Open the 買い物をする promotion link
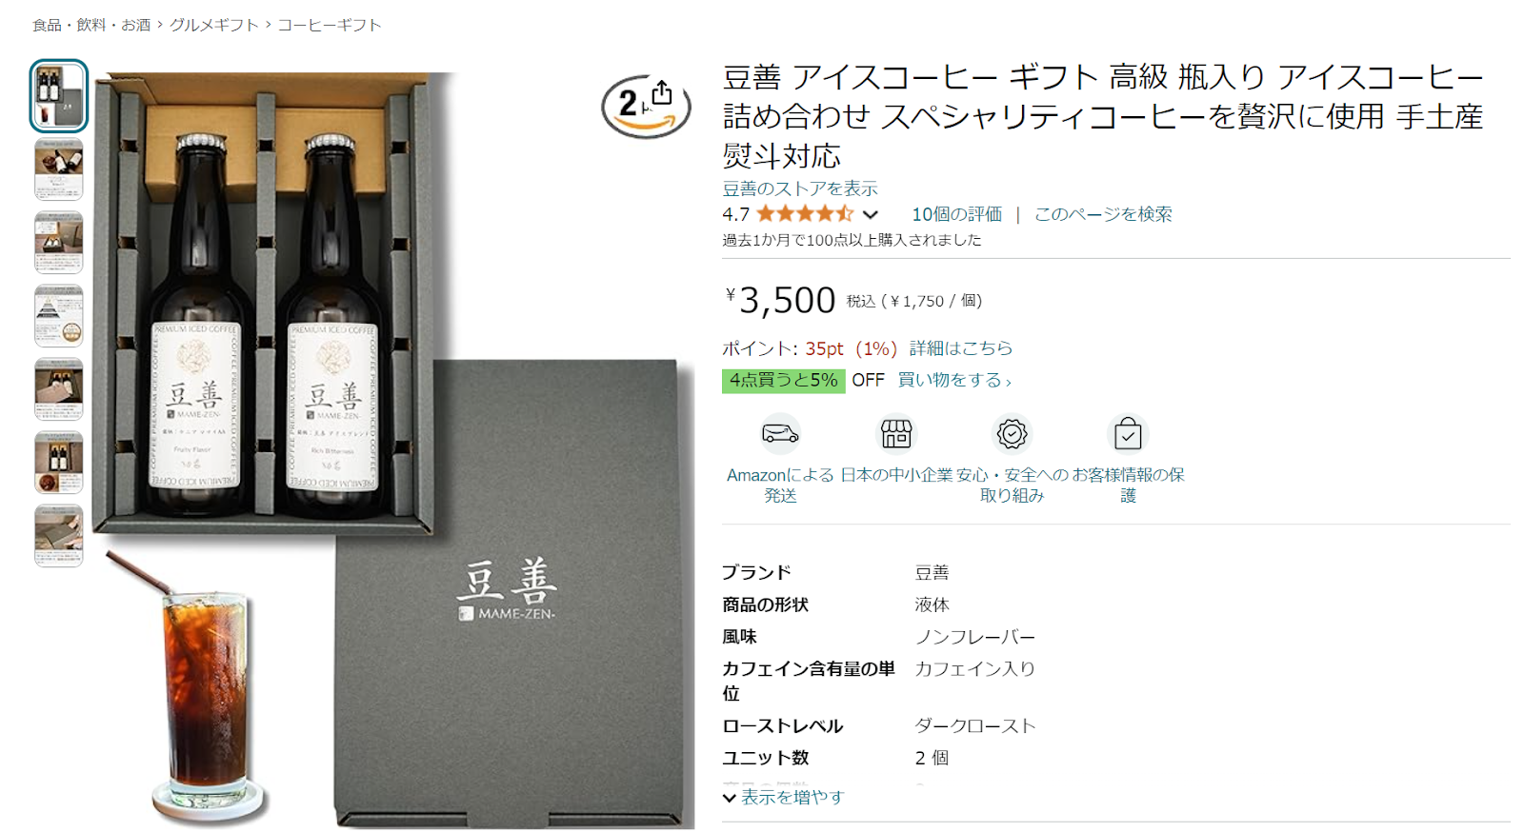The image size is (1524, 832). pyautogui.click(x=954, y=380)
